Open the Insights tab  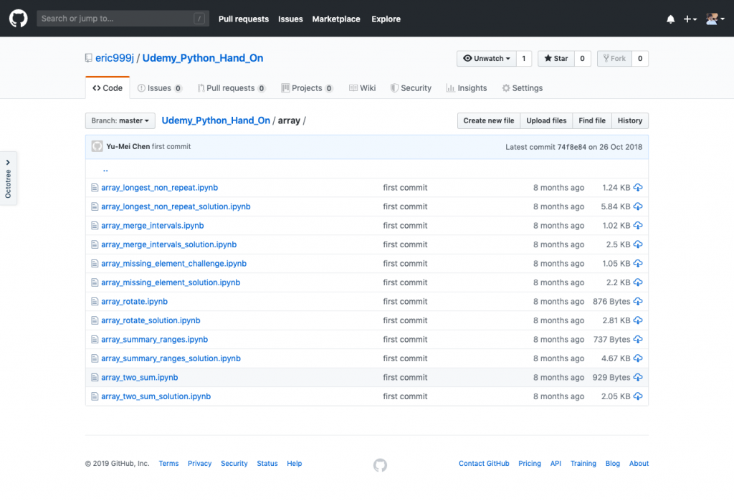coord(467,88)
